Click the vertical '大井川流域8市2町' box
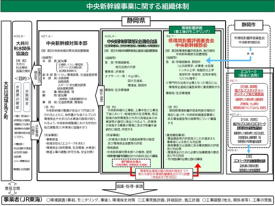Viewport: 275px width, 206px height. point(6,101)
